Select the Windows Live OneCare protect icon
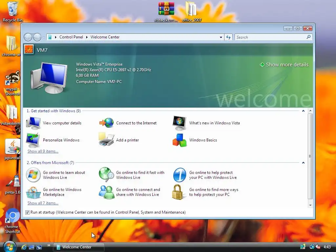 pos(179,175)
